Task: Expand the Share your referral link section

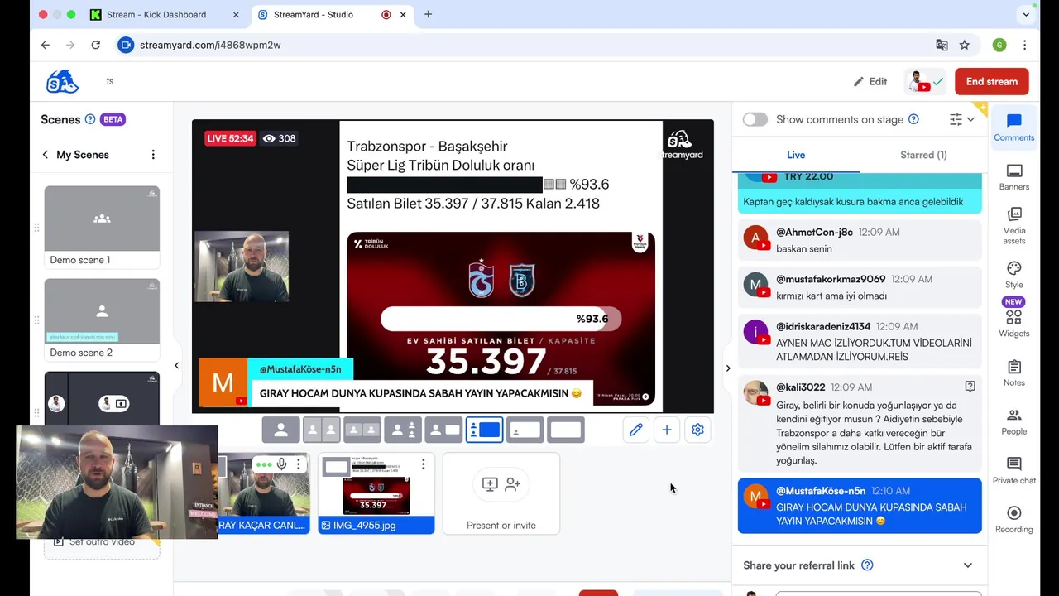Action: 968,565
